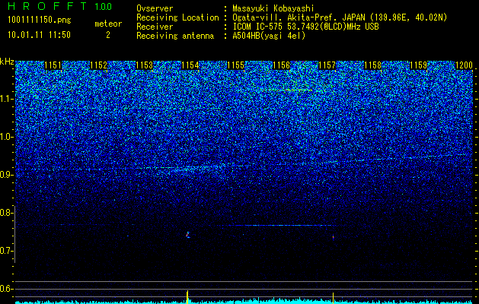Click the observer name Masayuki Kobayashi

coord(273,8)
